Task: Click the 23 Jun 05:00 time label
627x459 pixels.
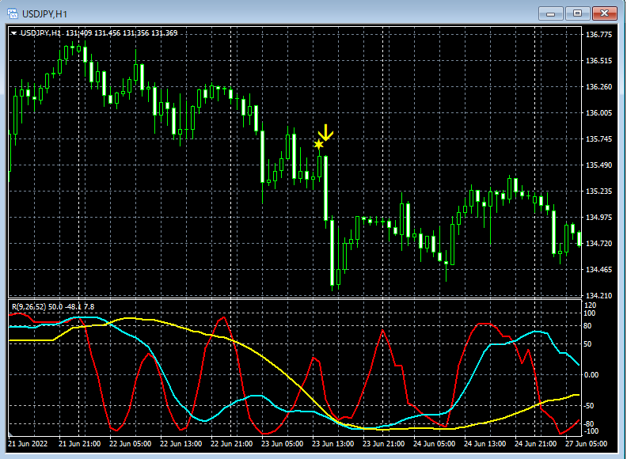Action: pos(283,444)
